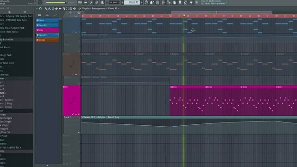Select the Piano #2 pattern in picker list
Screen dimensions: 297x167
click(x=47, y=25)
